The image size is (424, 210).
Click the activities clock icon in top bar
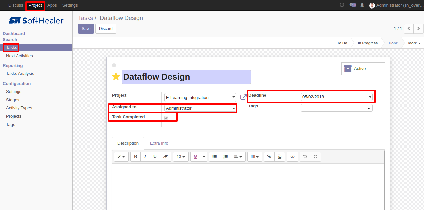click(x=342, y=5)
